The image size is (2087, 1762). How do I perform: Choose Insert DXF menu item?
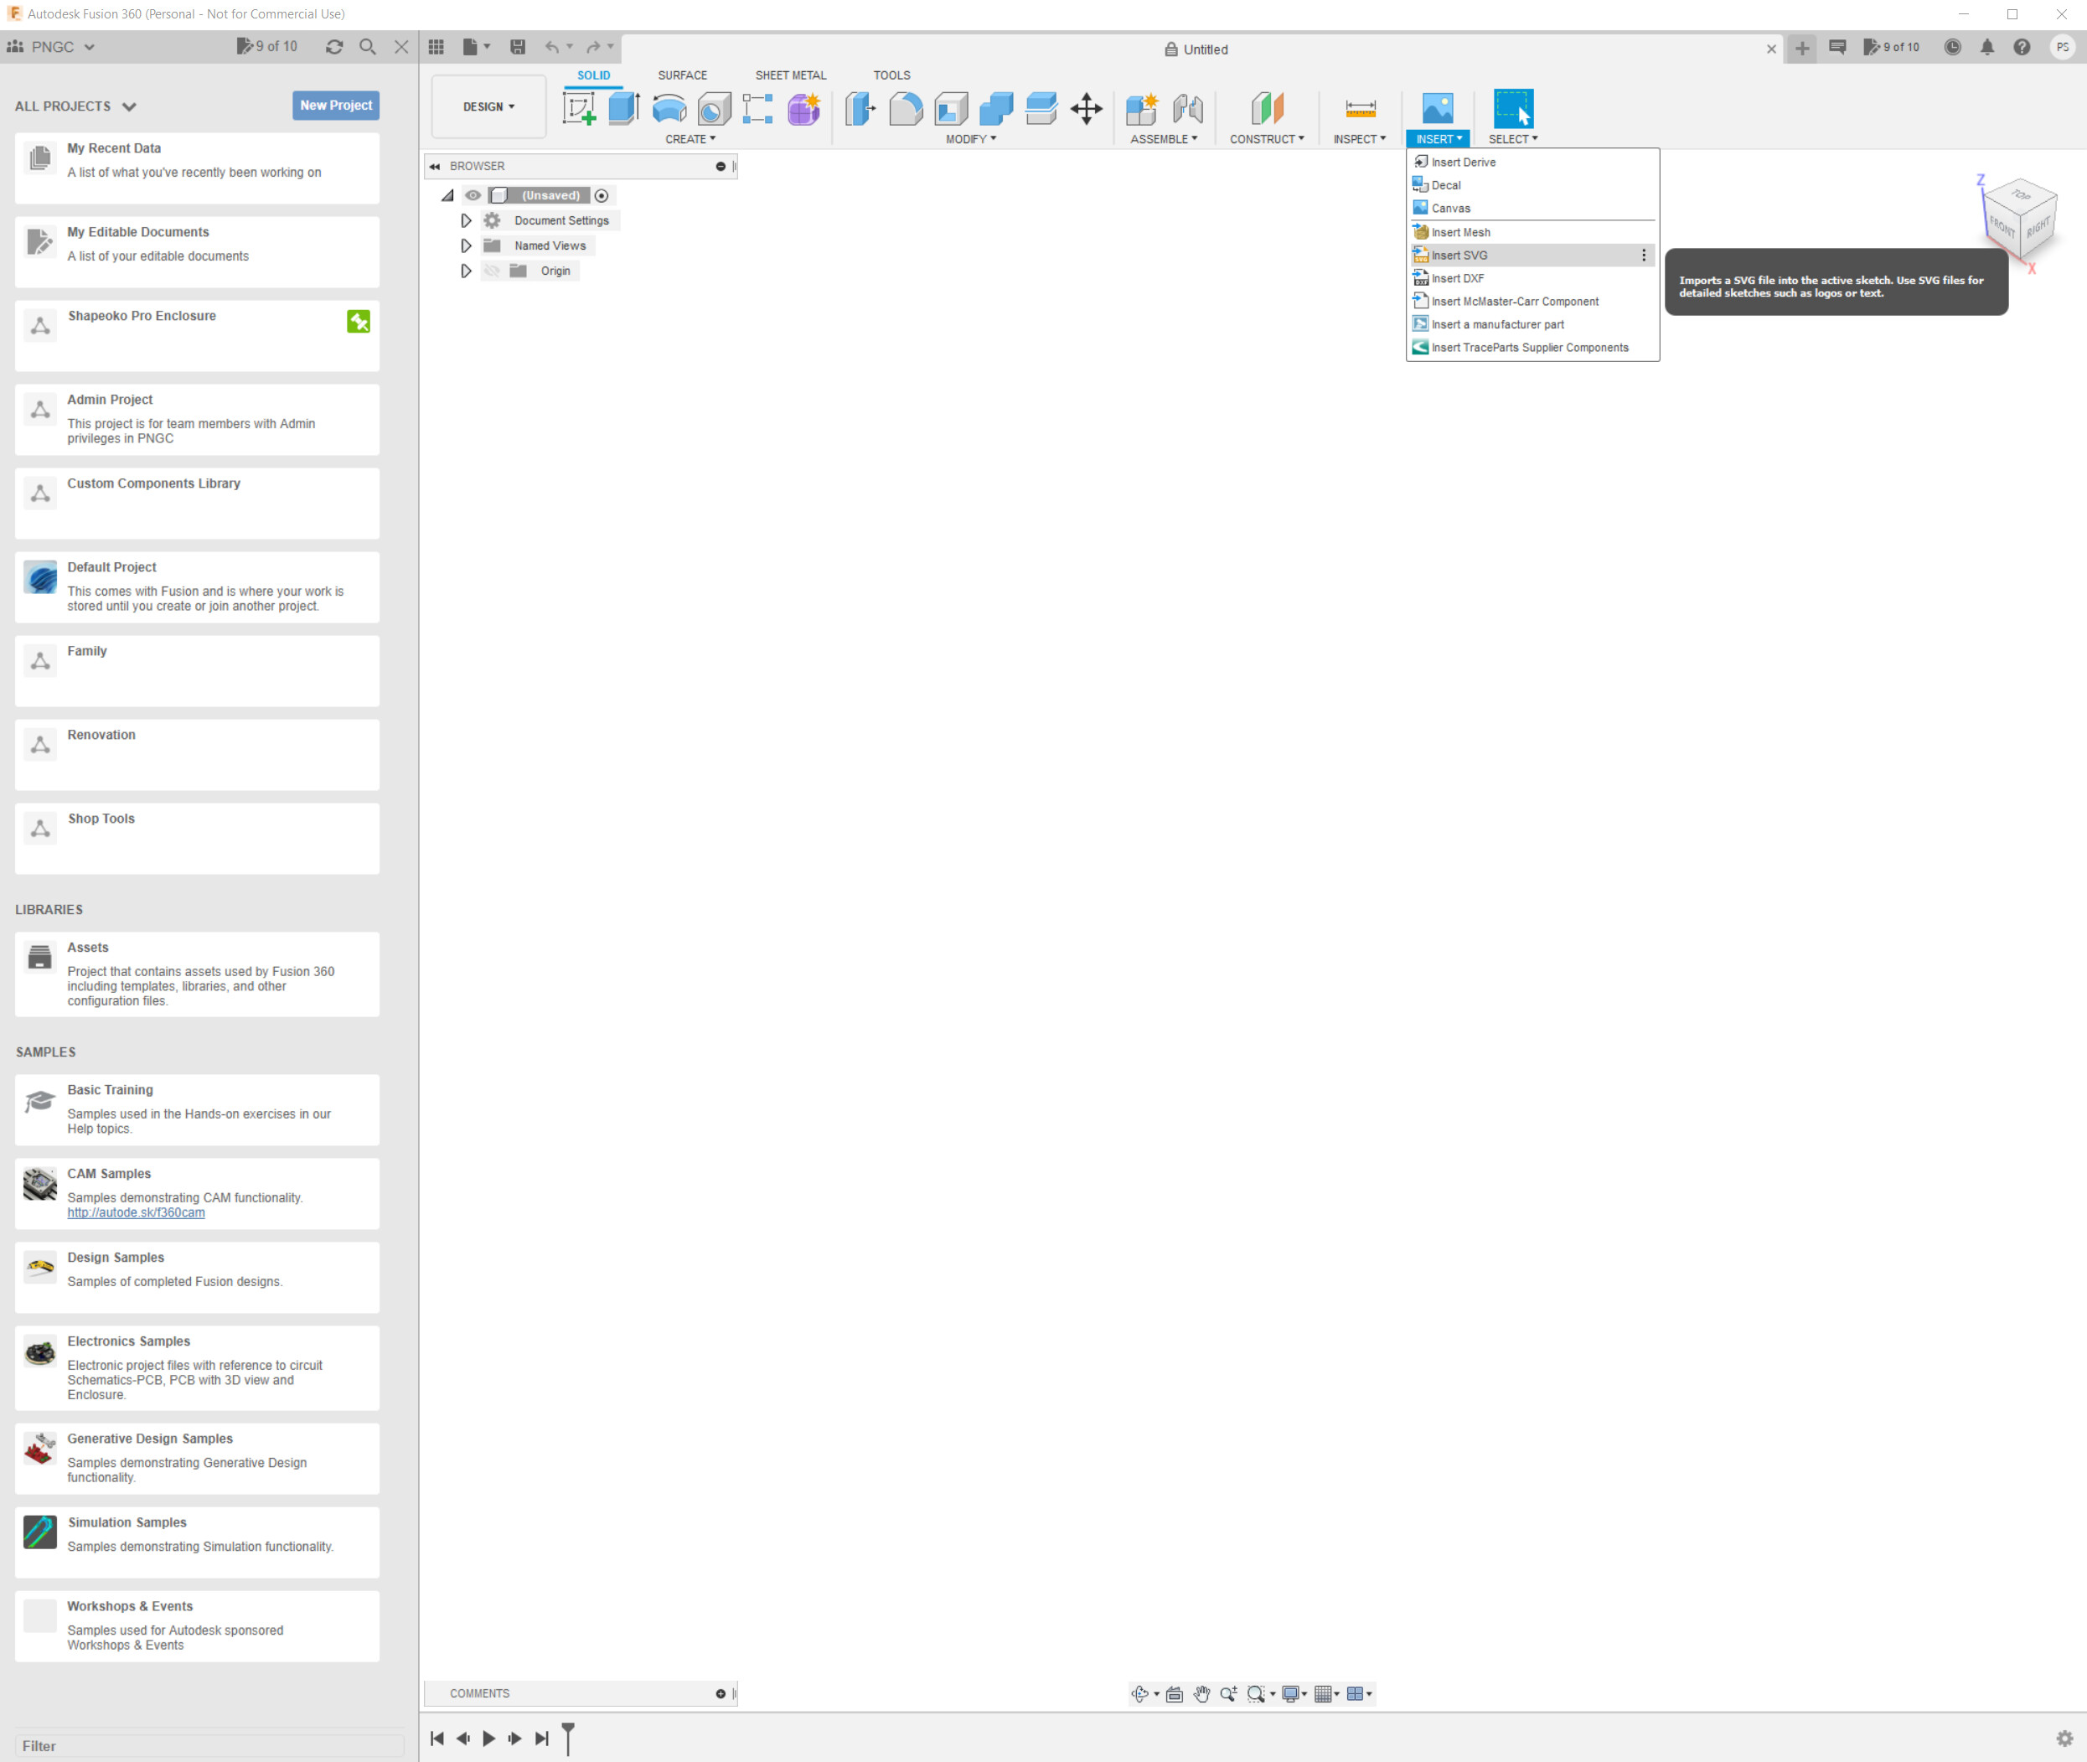click(1532, 277)
